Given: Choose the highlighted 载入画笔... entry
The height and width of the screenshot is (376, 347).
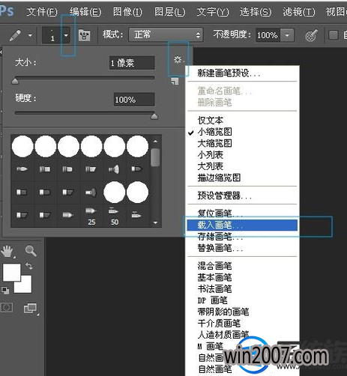Looking at the screenshot, I should (242, 225).
